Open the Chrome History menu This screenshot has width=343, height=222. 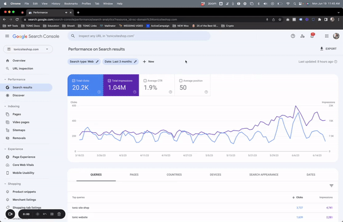56,3
